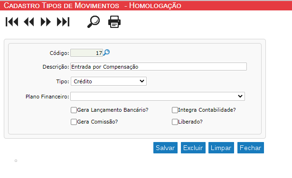Click the Excluir button
This screenshot has height=178, width=292.
click(193, 148)
